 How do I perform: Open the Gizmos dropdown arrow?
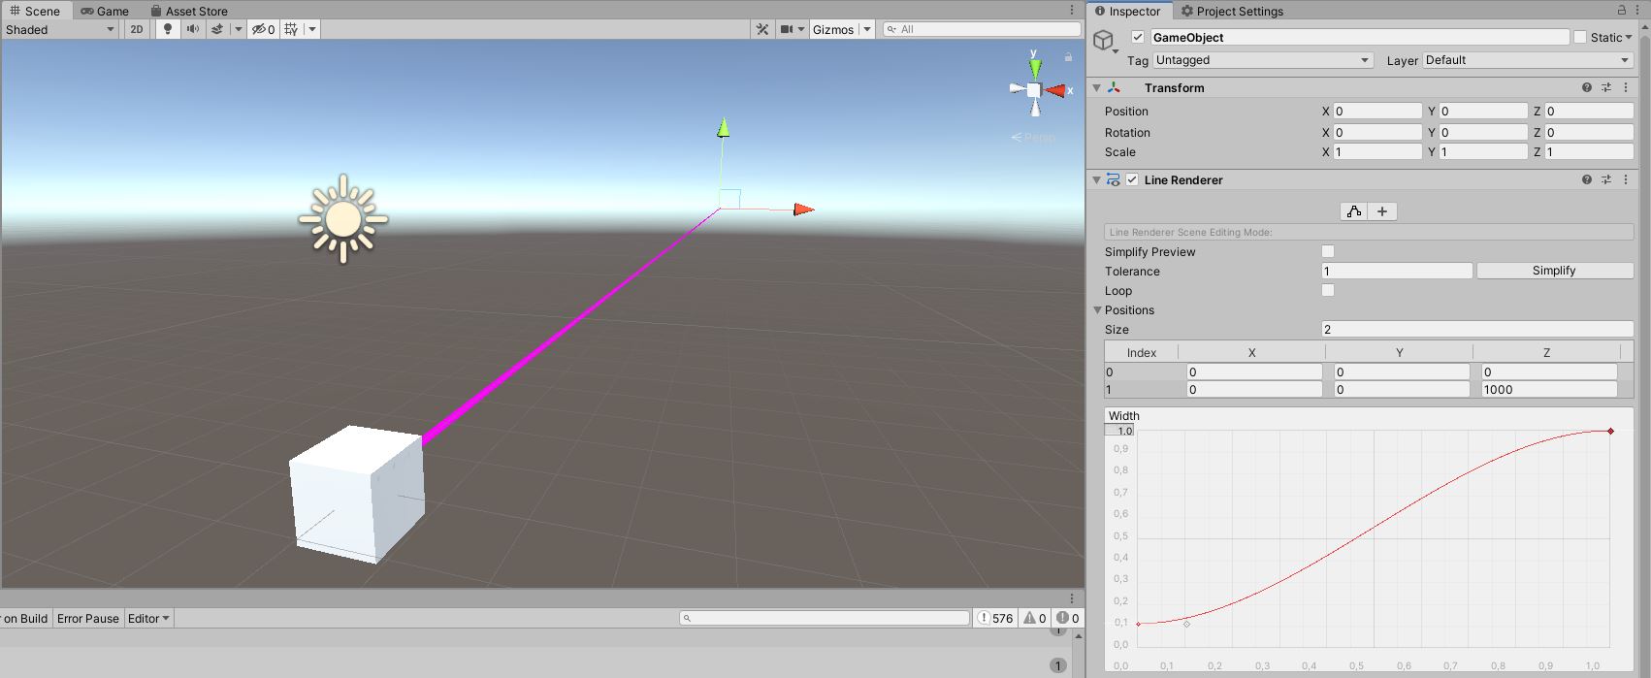click(867, 29)
